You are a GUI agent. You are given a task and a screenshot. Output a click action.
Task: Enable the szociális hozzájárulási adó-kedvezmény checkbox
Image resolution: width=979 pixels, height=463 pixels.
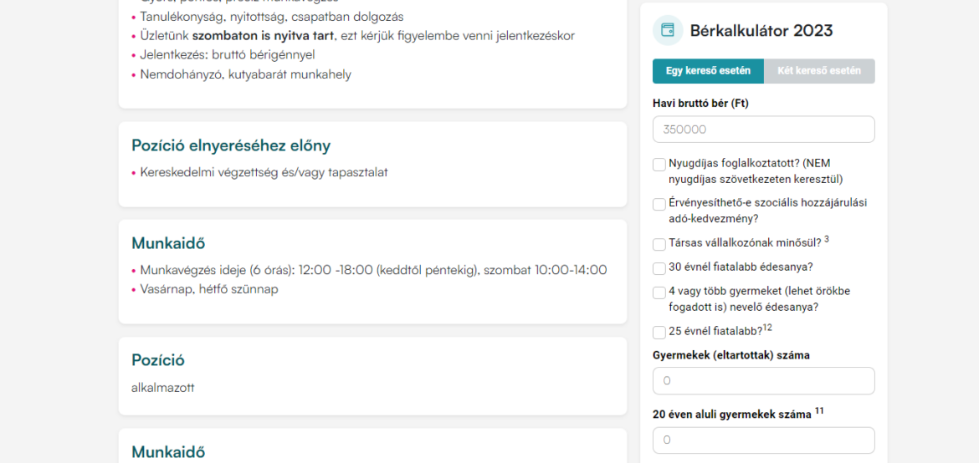[659, 204]
